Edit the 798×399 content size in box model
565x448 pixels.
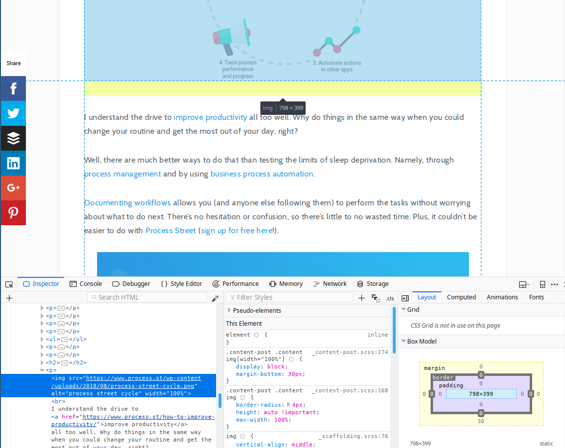click(x=481, y=394)
